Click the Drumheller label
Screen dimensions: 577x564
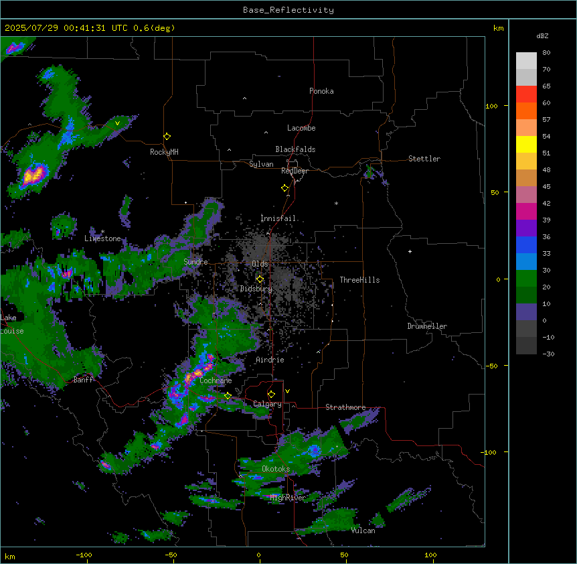click(427, 326)
